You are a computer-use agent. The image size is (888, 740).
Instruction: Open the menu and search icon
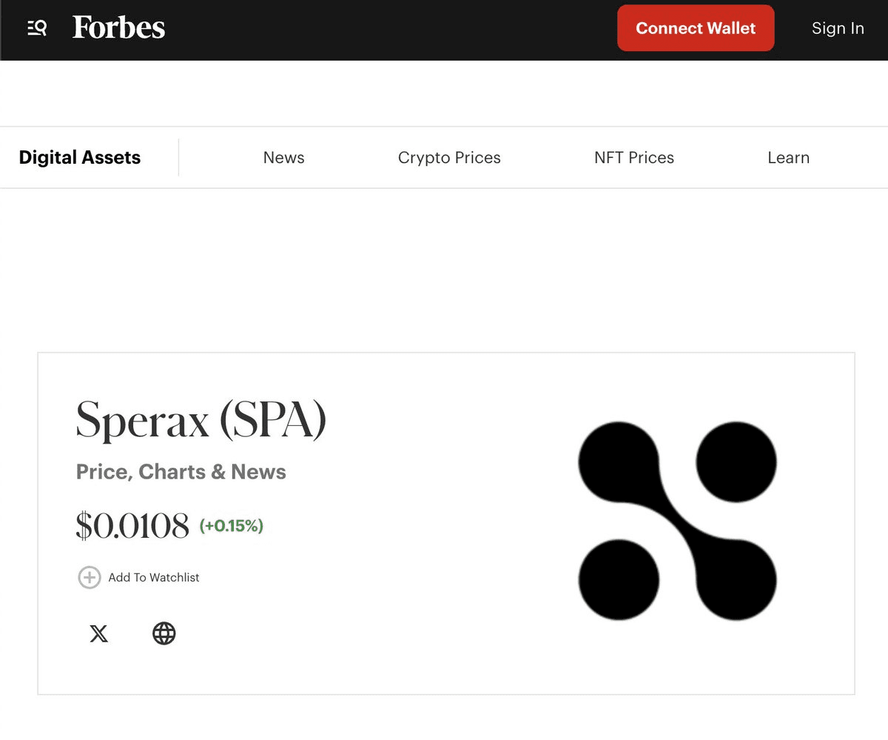tap(37, 28)
